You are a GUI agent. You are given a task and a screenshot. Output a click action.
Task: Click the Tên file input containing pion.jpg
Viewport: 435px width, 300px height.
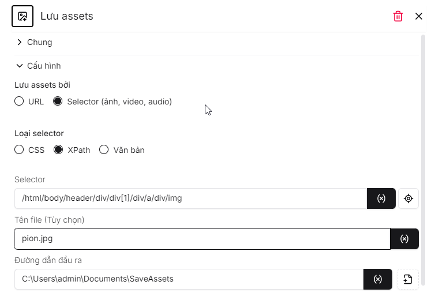(x=202, y=239)
